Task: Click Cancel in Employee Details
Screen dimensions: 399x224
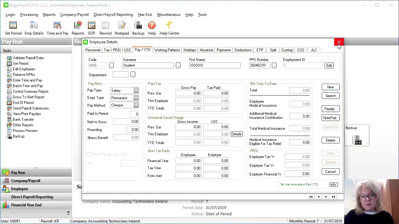Action: [x=330, y=172]
